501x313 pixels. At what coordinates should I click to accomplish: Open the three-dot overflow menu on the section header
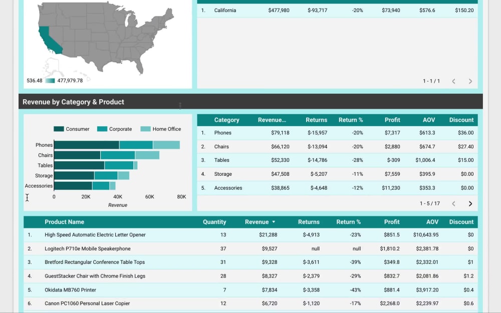[x=180, y=104]
